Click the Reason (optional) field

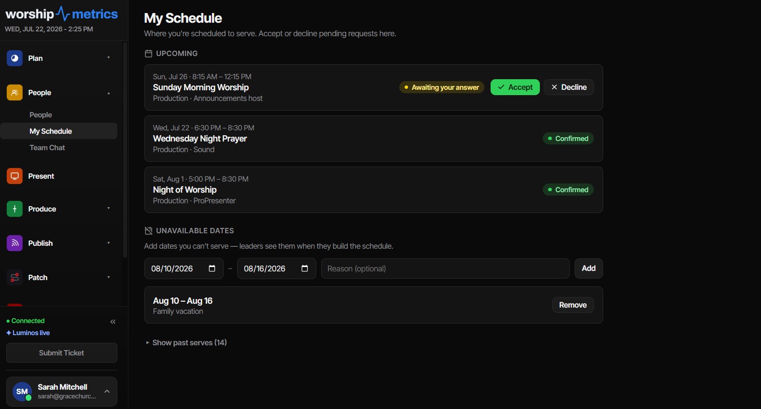click(x=445, y=268)
